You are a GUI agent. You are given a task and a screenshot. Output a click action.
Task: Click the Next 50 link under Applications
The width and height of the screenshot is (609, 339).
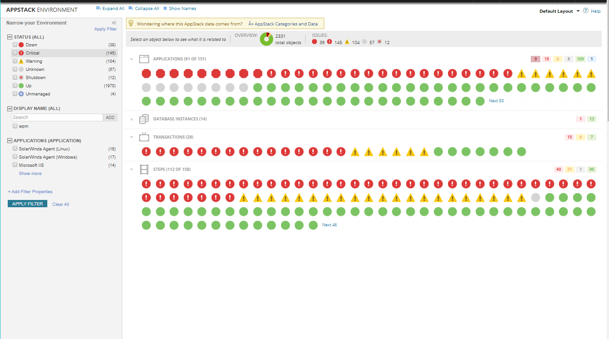click(x=496, y=100)
